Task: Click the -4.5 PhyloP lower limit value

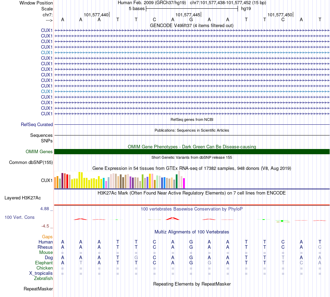Action: click(45, 226)
